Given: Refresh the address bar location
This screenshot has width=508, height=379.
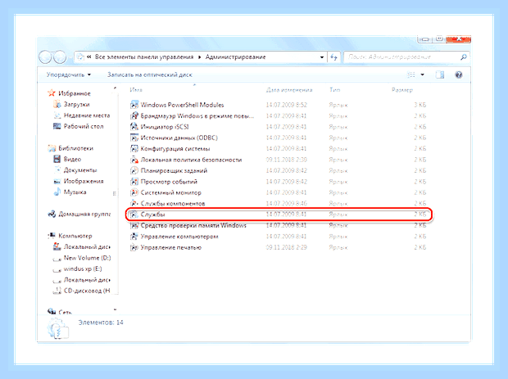Looking at the screenshot, I should click(334, 57).
